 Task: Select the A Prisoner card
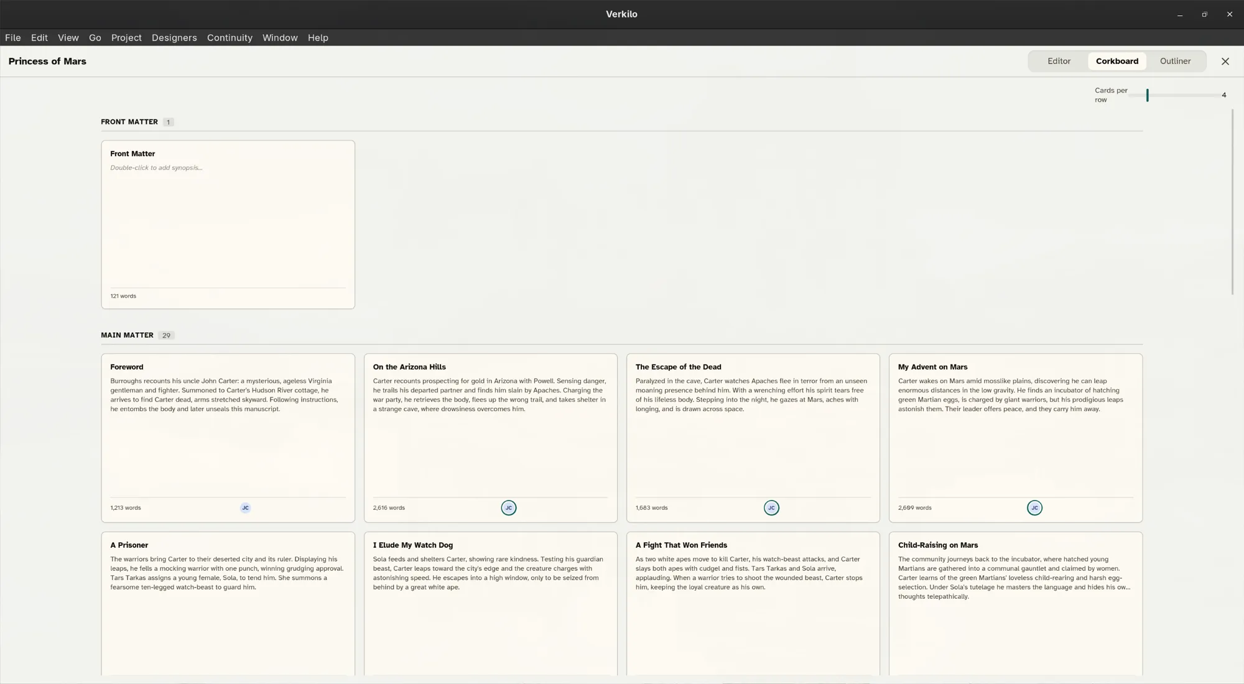tap(228, 604)
